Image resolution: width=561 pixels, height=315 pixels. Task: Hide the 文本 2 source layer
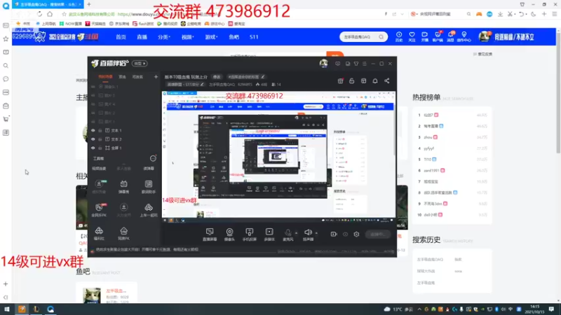pos(93,139)
